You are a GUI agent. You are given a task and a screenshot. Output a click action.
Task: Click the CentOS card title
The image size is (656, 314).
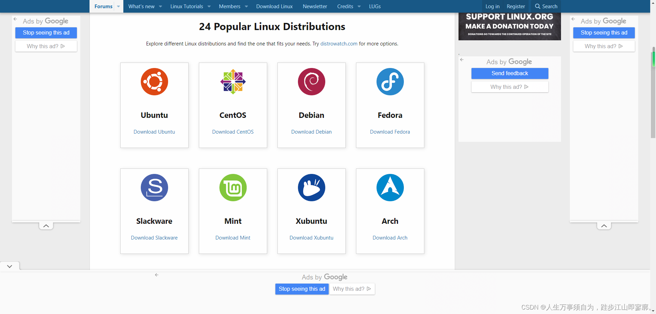pyautogui.click(x=233, y=115)
